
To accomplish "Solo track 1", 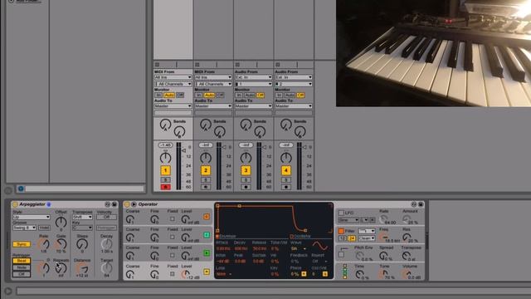I will point(165,180).
